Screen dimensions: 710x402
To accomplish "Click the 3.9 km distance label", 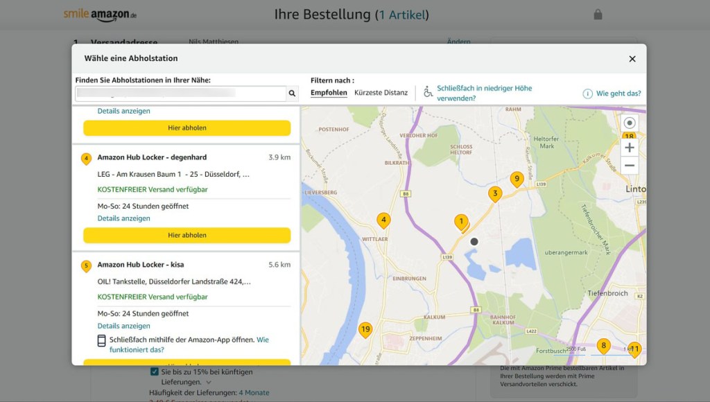I will coord(279,157).
